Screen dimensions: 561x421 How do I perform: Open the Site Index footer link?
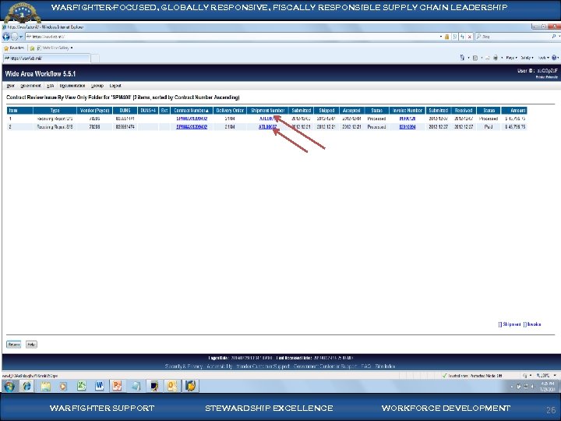click(385, 366)
